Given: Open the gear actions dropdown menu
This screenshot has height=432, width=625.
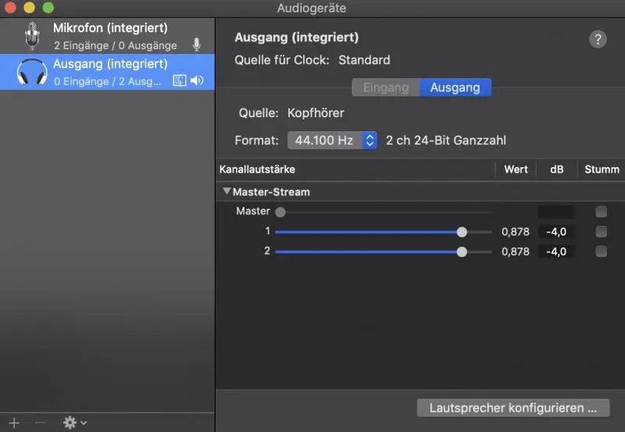Looking at the screenshot, I should point(75,423).
